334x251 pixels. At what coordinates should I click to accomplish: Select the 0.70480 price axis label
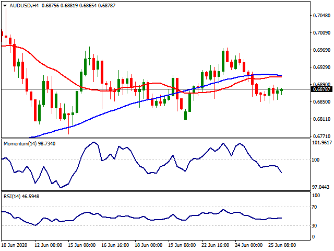pyautogui.click(x=321, y=15)
